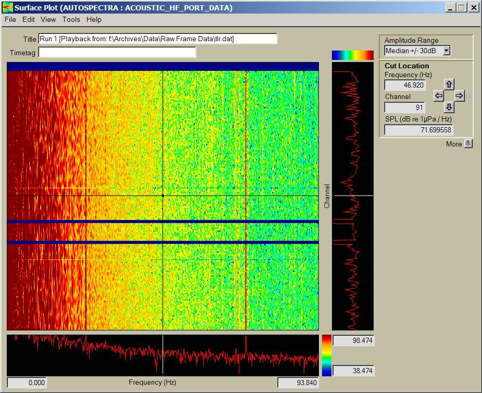Open the Amplitude Range dropdown
Image resolution: width=482 pixels, height=393 pixels.
[x=447, y=51]
